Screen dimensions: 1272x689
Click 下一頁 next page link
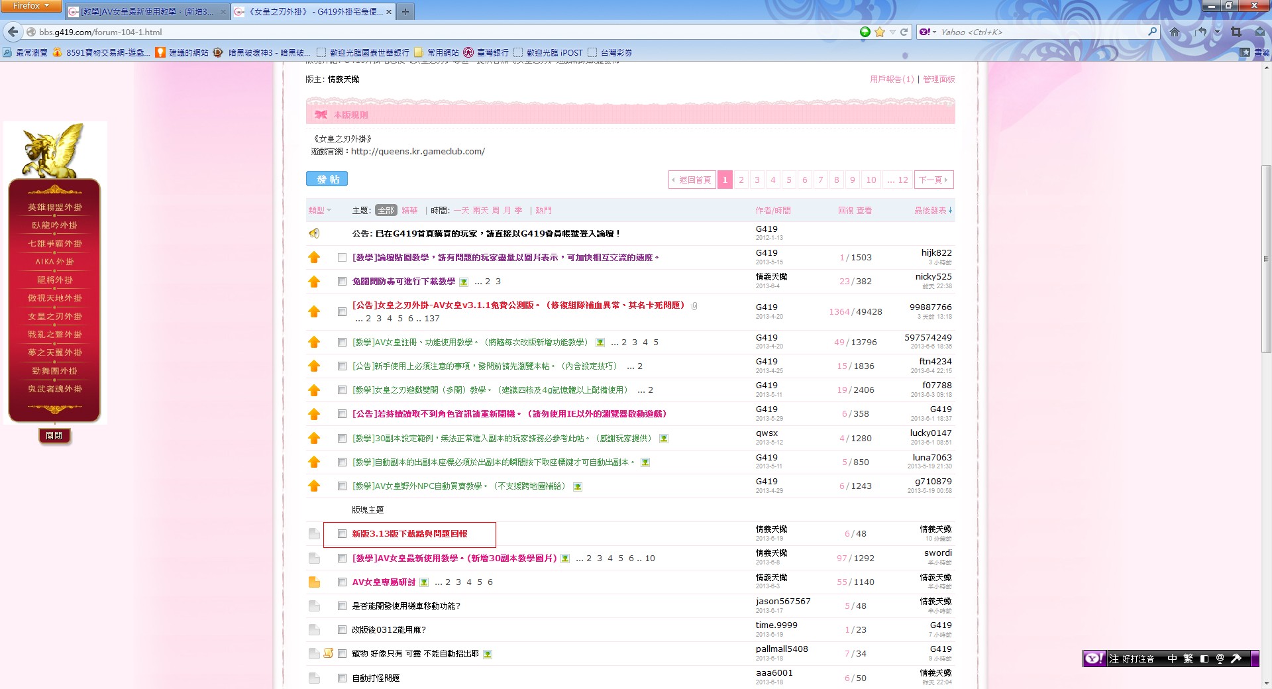tap(933, 180)
